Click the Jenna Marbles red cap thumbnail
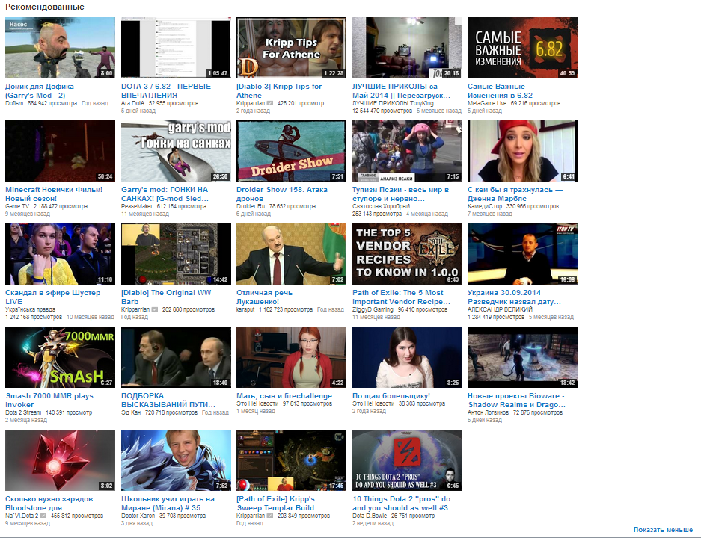The image size is (701, 538). tap(522, 151)
